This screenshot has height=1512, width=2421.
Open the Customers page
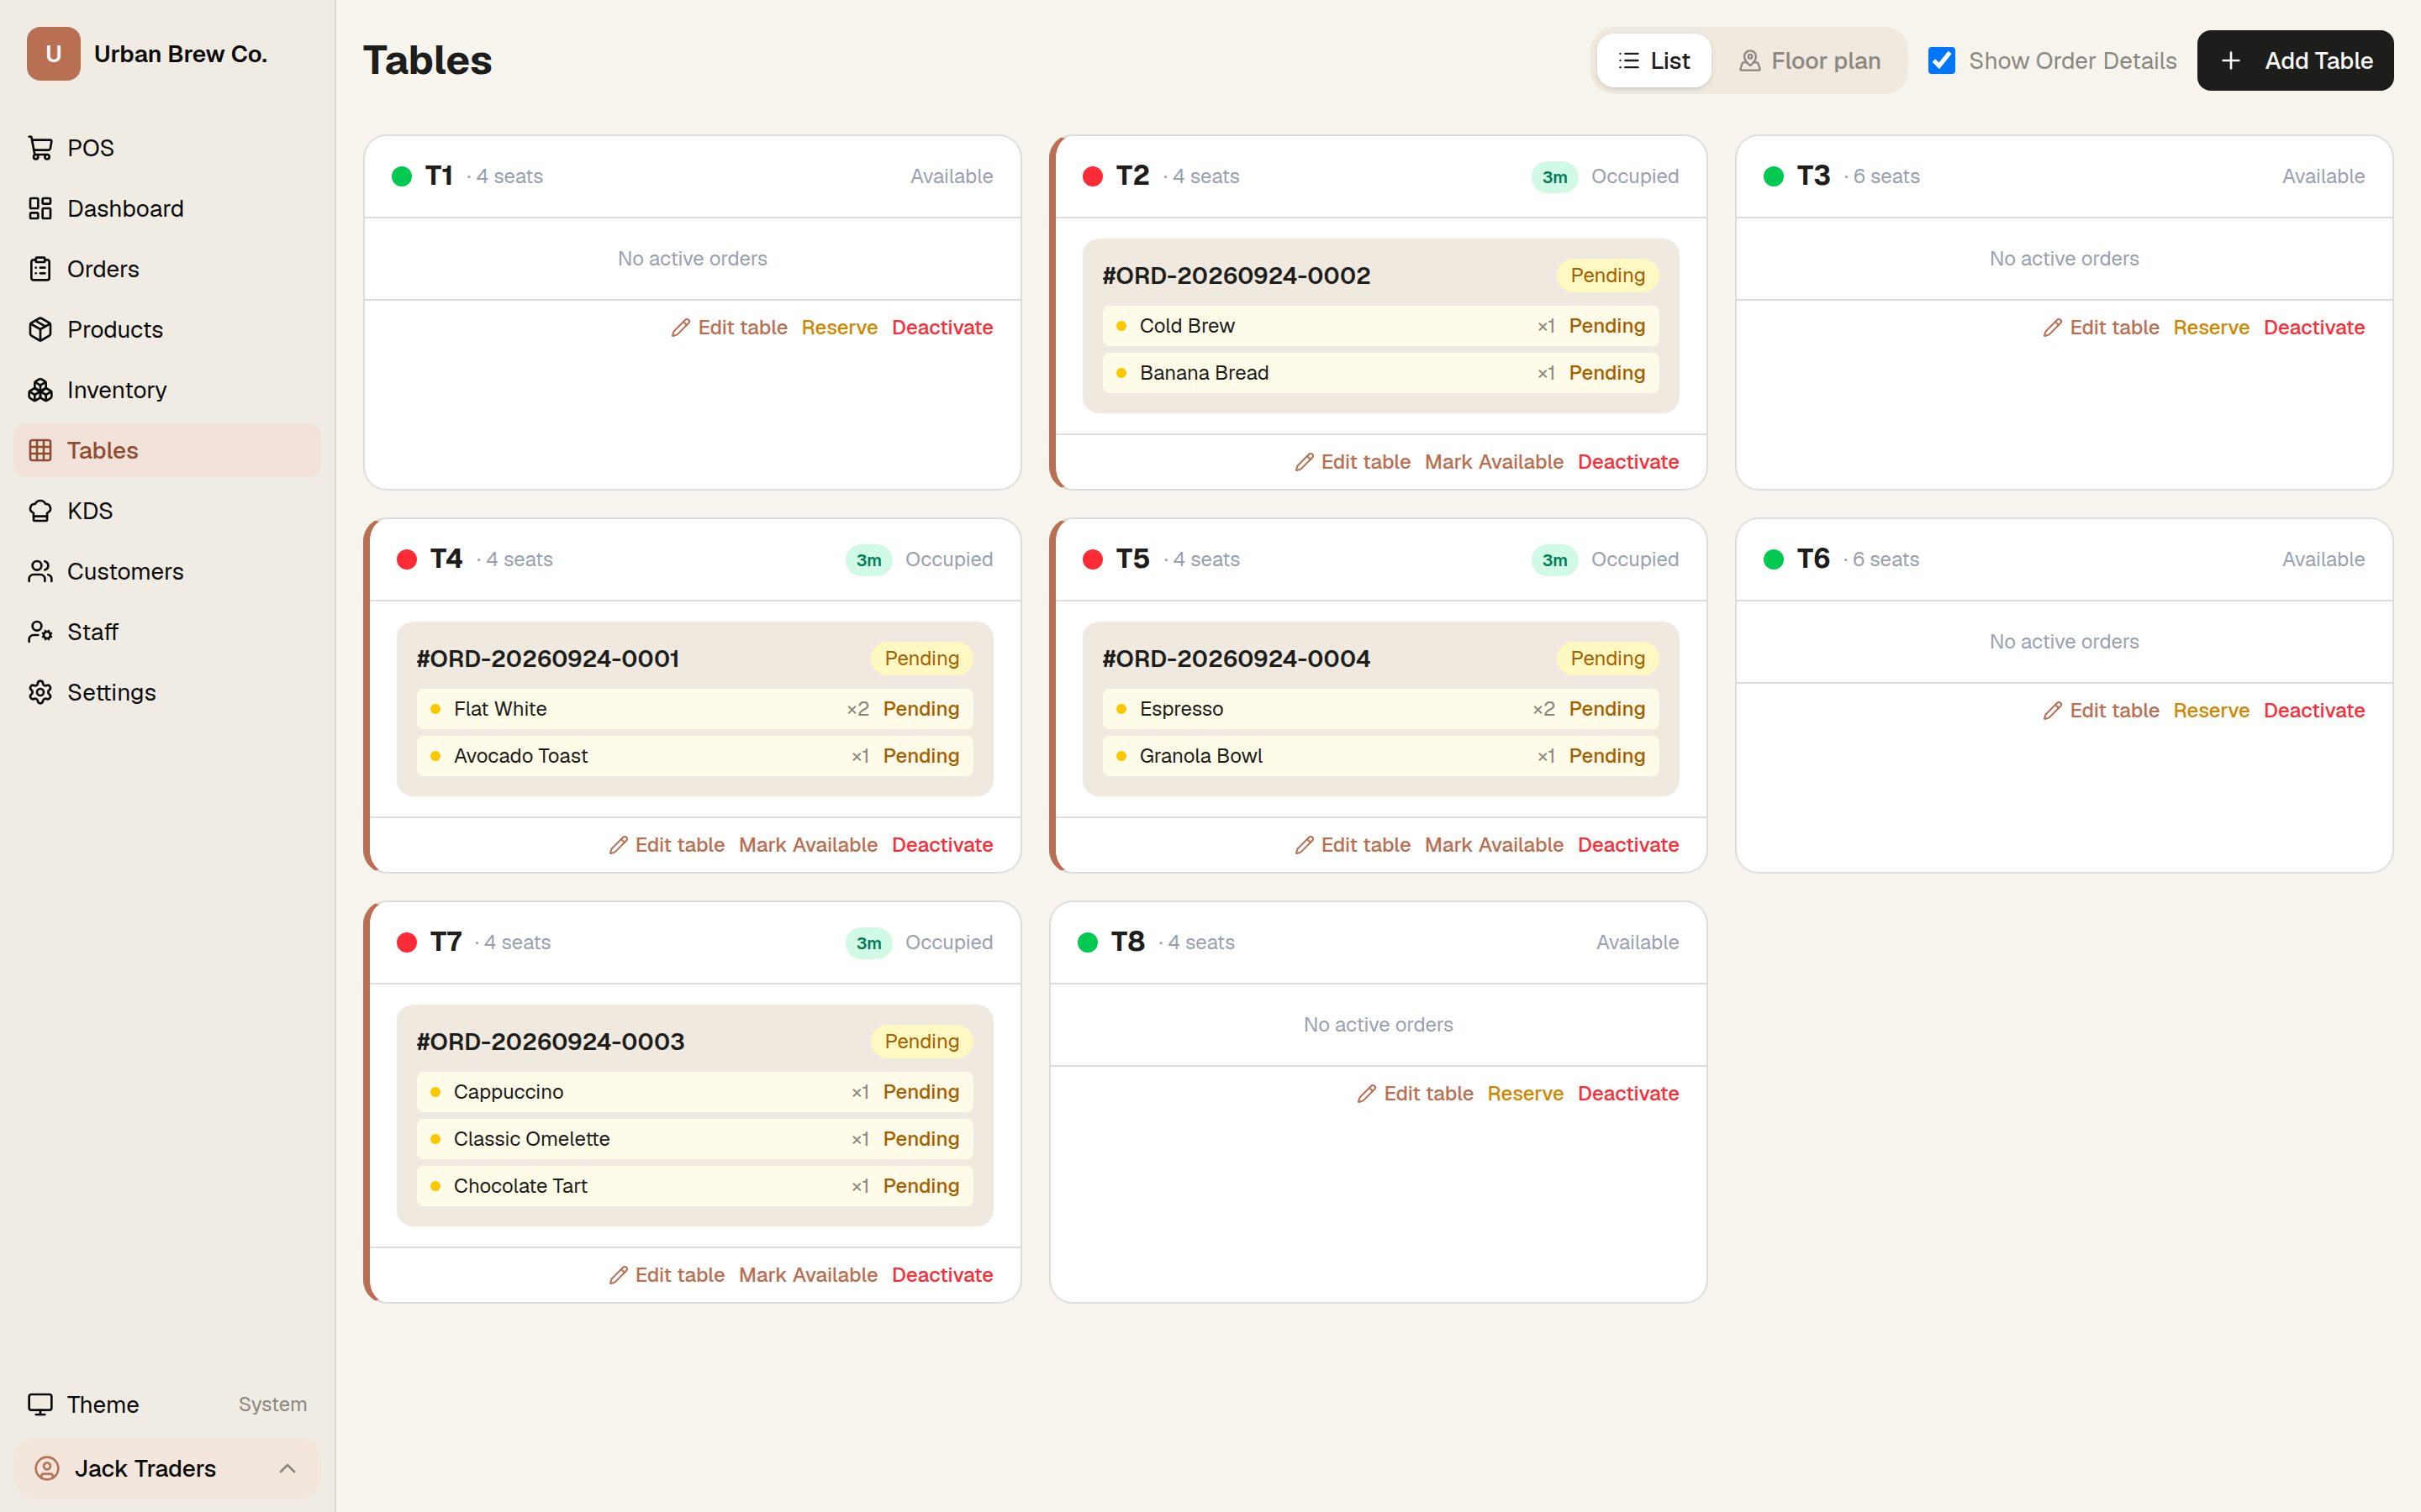[167, 571]
